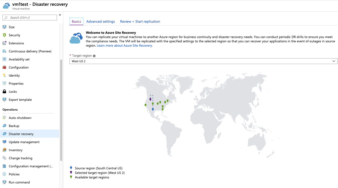This screenshot has height=188, width=338.
Task: Open the Target region dropdown
Action: click(x=204, y=61)
